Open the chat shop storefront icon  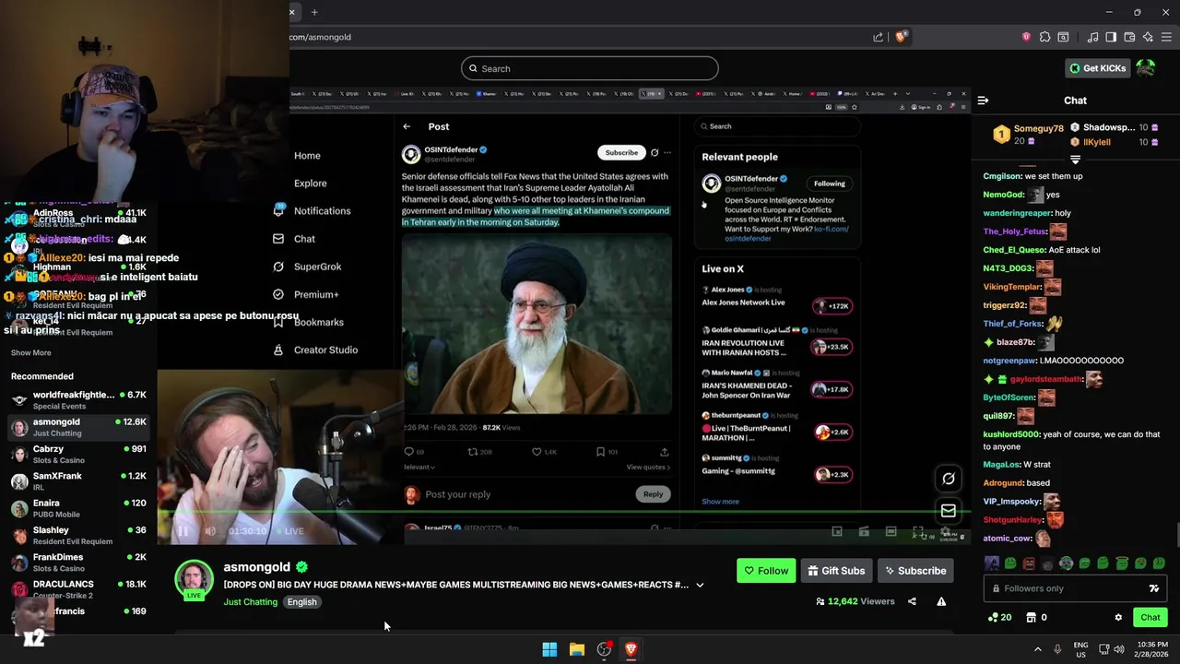pyautogui.click(x=1032, y=618)
